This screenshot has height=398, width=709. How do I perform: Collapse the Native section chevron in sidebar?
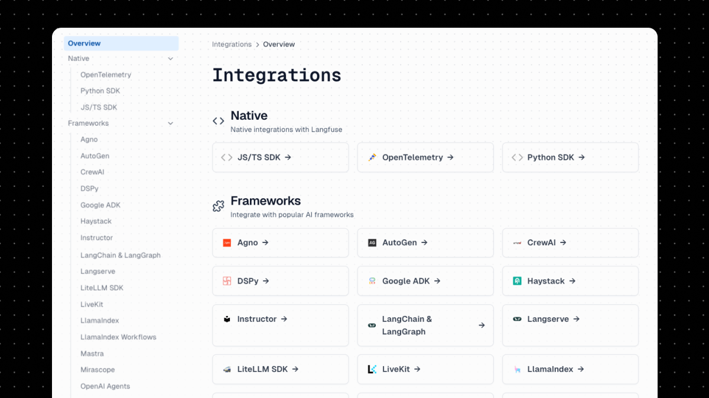(171, 58)
